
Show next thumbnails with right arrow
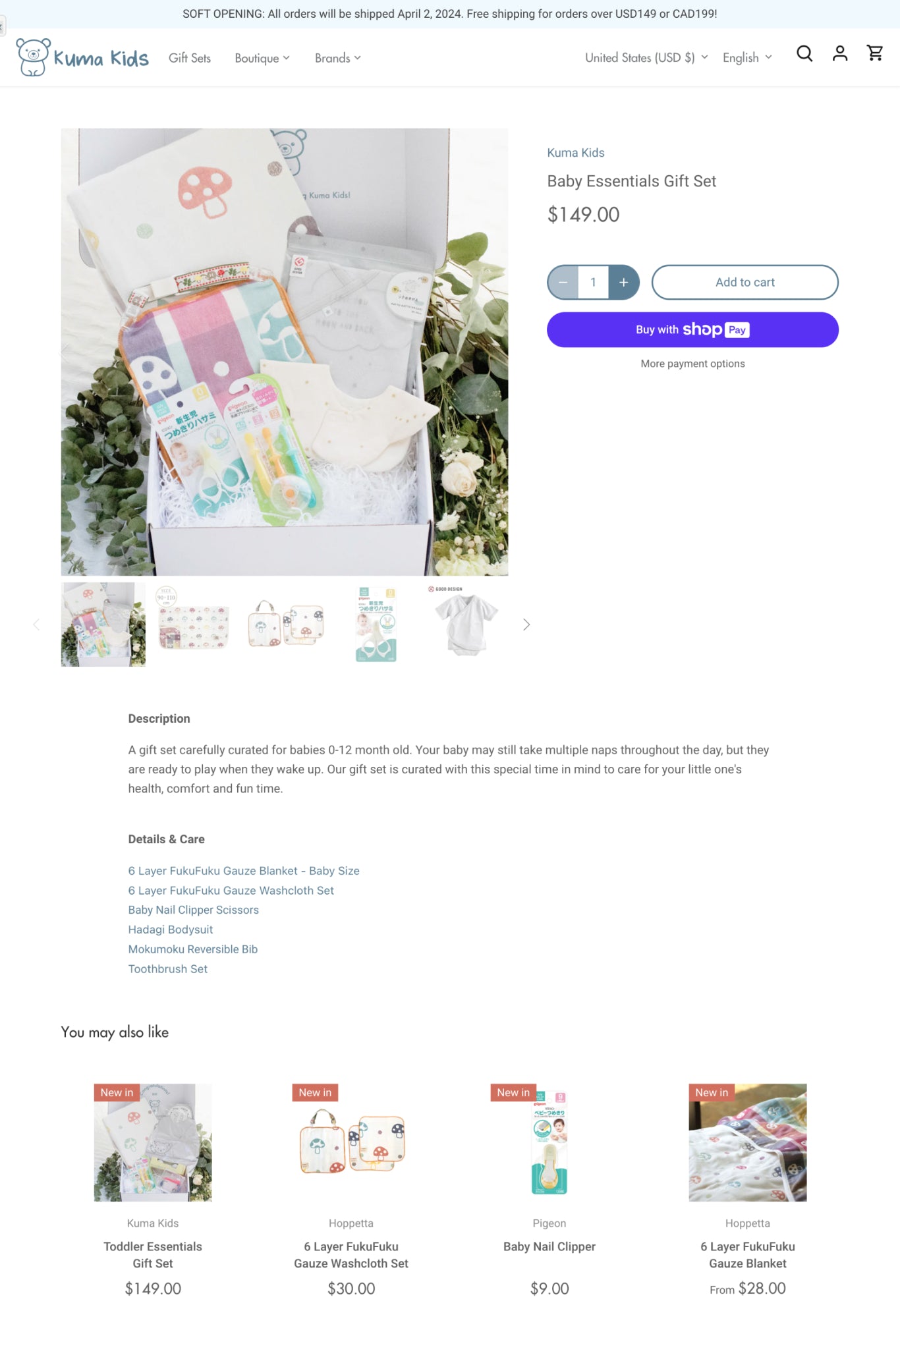coord(526,625)
